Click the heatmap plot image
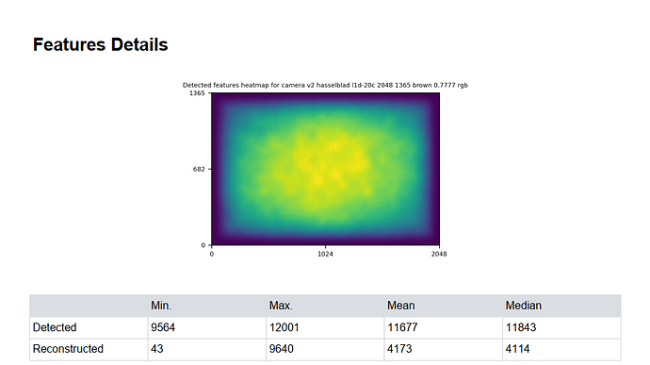Viewport: 650px width, 365px height. coord(325,169)
